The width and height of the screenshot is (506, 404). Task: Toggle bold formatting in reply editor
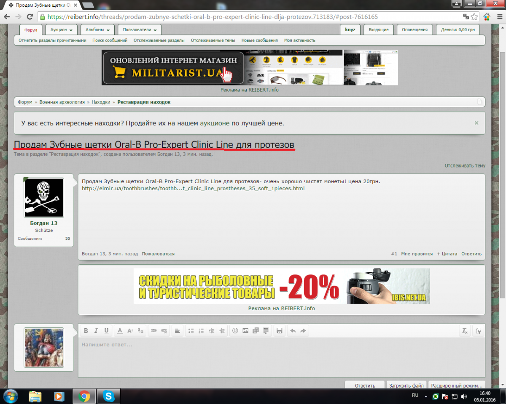pyautogui.click(x=86, y=331)
